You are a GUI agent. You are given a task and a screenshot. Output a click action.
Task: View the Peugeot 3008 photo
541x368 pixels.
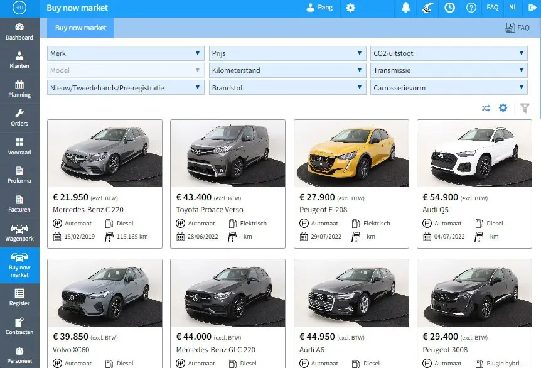point(474,293)
